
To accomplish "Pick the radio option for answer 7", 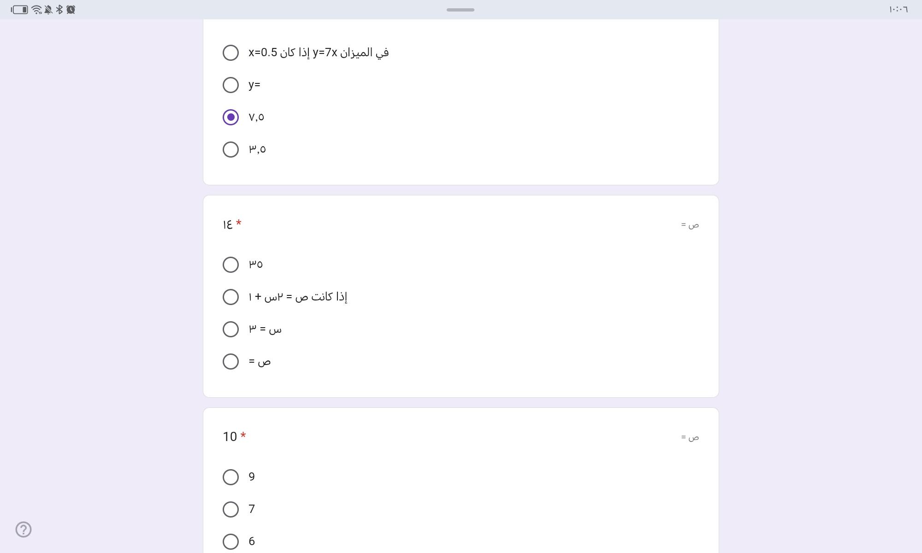I will (x=230, y=509).
